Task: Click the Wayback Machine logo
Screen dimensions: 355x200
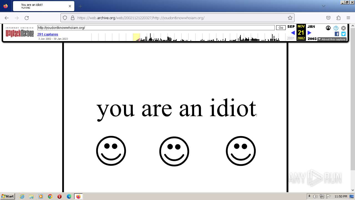Action: click(x=19, y=32)
